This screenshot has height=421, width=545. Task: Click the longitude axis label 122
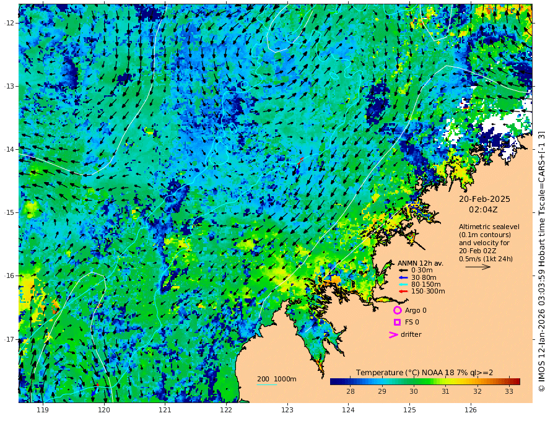(226, 410)
